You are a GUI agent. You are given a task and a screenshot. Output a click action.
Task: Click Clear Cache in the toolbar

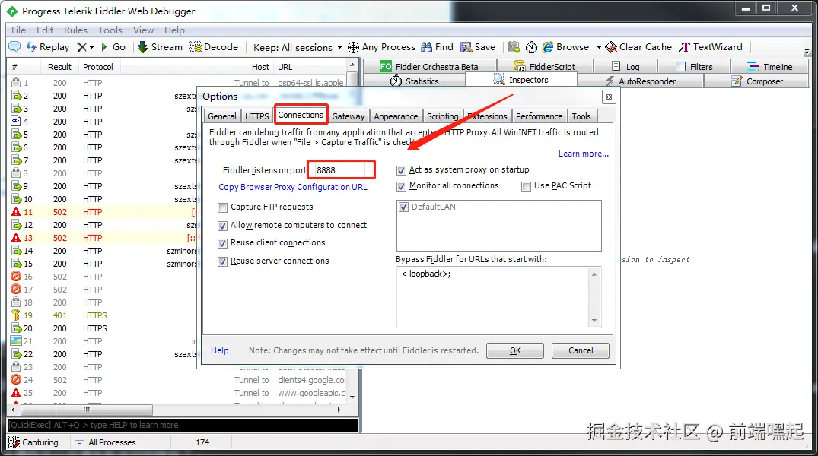[x=638, y=47]
